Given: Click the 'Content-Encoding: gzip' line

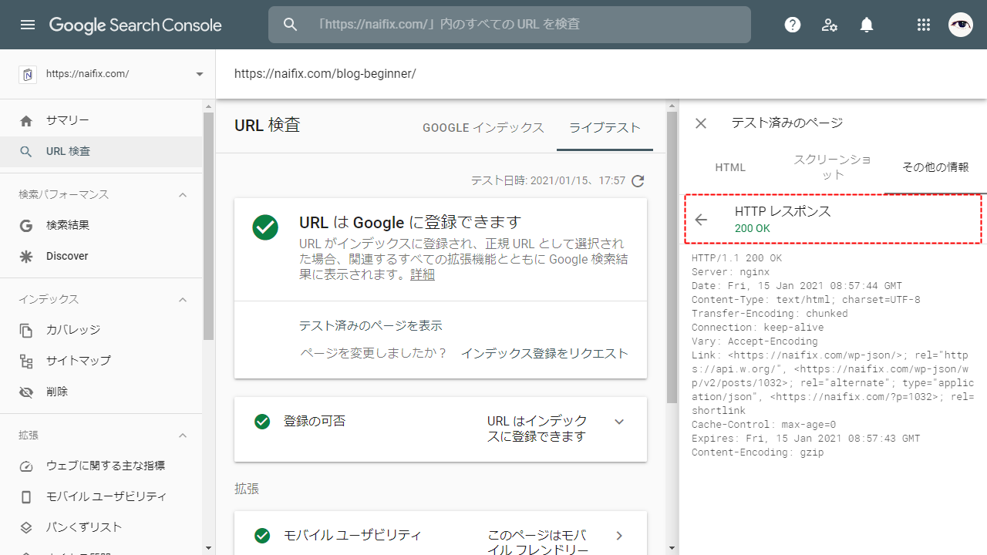Looking at the screenshot, I should coord(758,452).
